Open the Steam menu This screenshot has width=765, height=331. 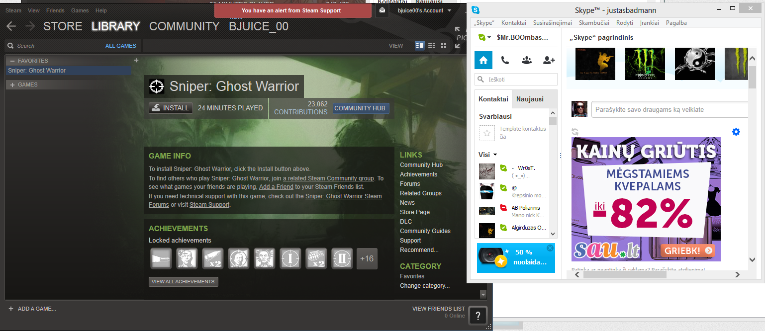[13, 10]
